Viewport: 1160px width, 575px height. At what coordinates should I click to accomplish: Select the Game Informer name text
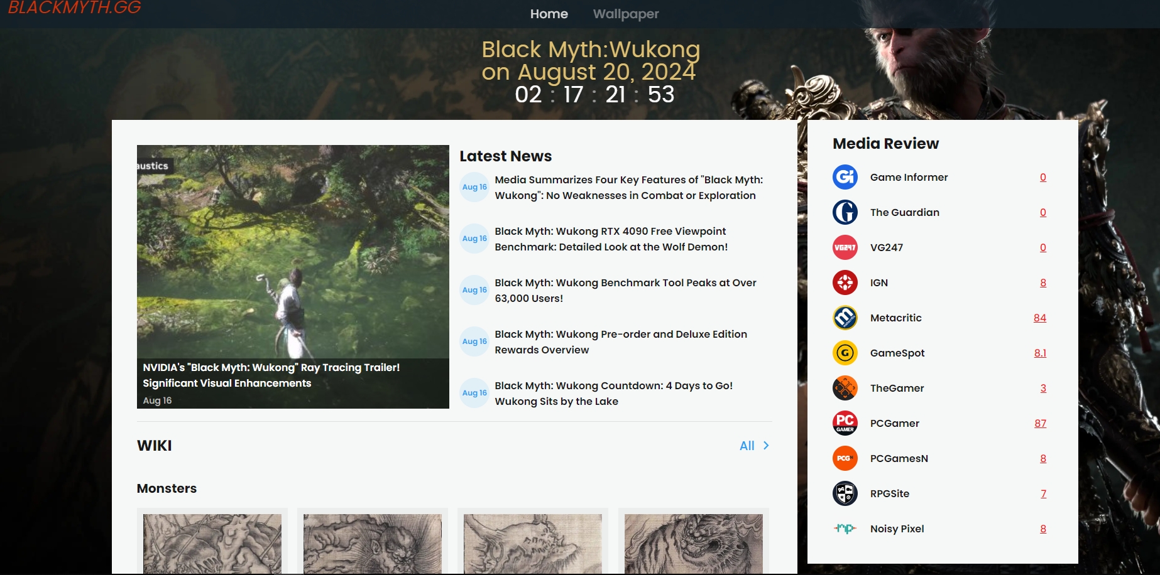[909, 177]
